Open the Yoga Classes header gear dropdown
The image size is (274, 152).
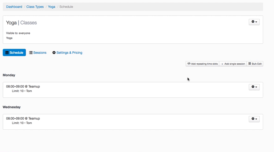pos(254,22)
